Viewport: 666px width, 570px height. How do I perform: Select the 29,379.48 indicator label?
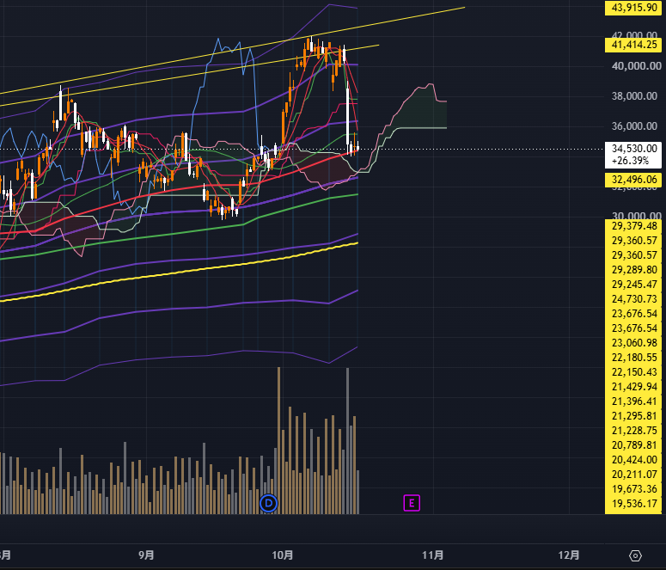click(x=632, y=226)
